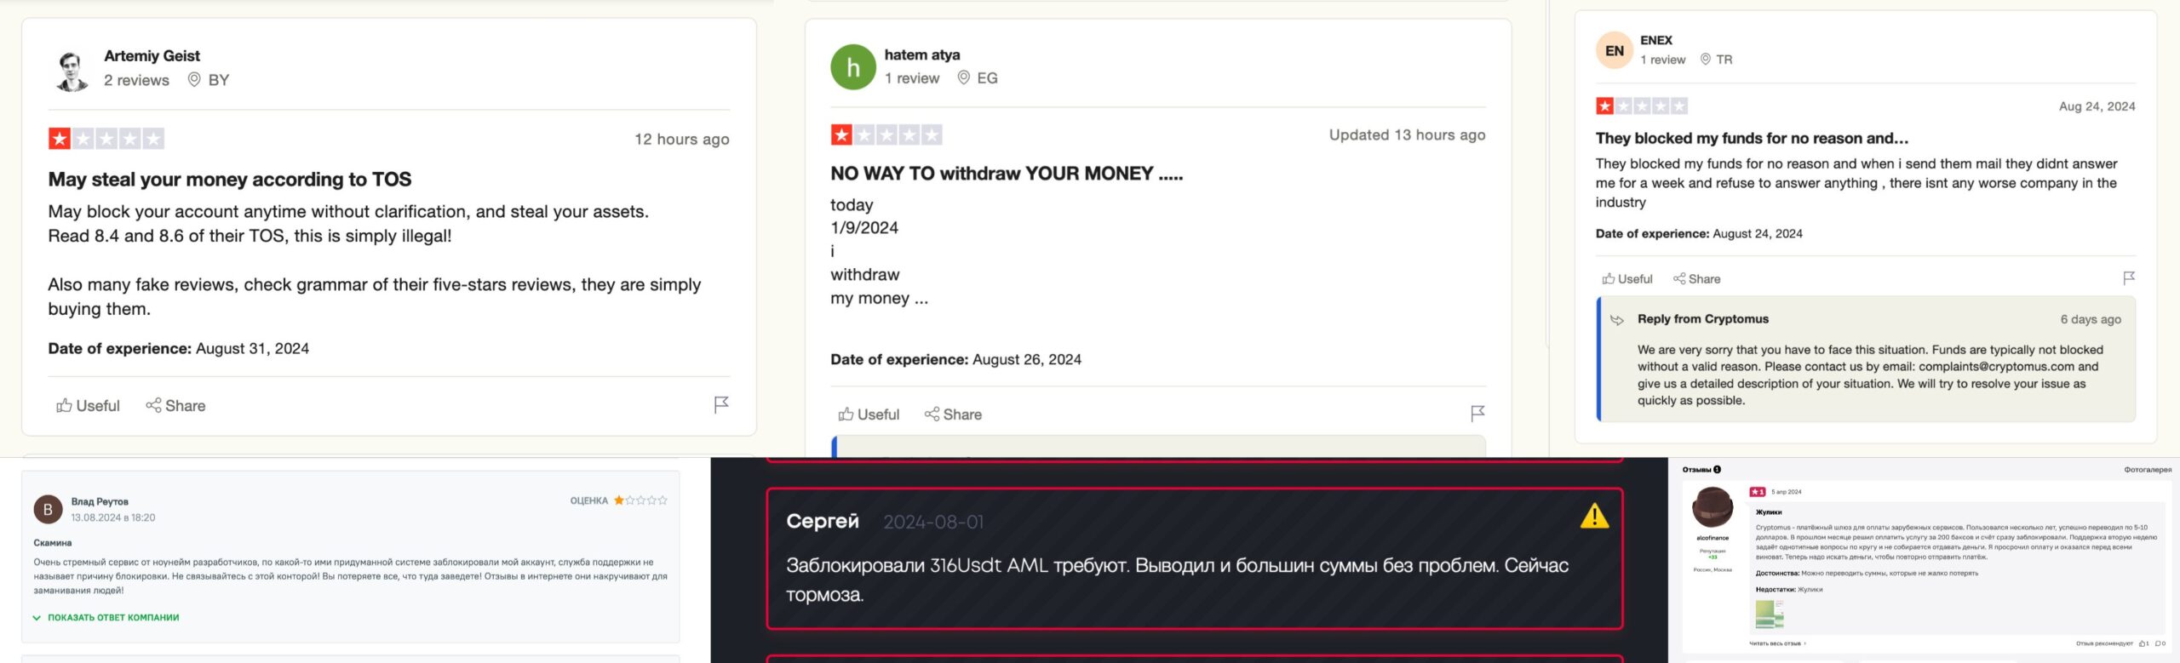The height and width of the screenshot is (663, 2180).
Task: Click the star rating on Artemiy Geist's review
Action: (x=106, y=139)
